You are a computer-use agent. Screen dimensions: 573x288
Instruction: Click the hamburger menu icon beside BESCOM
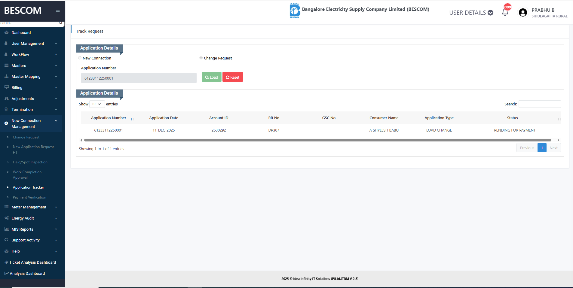point(58,10)
